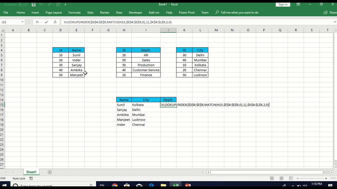Image resolution: width=337 pixels, height=189 pixels.
Task: Expand the Name Box dropdown arrow
Action: (x=22, y=22)
